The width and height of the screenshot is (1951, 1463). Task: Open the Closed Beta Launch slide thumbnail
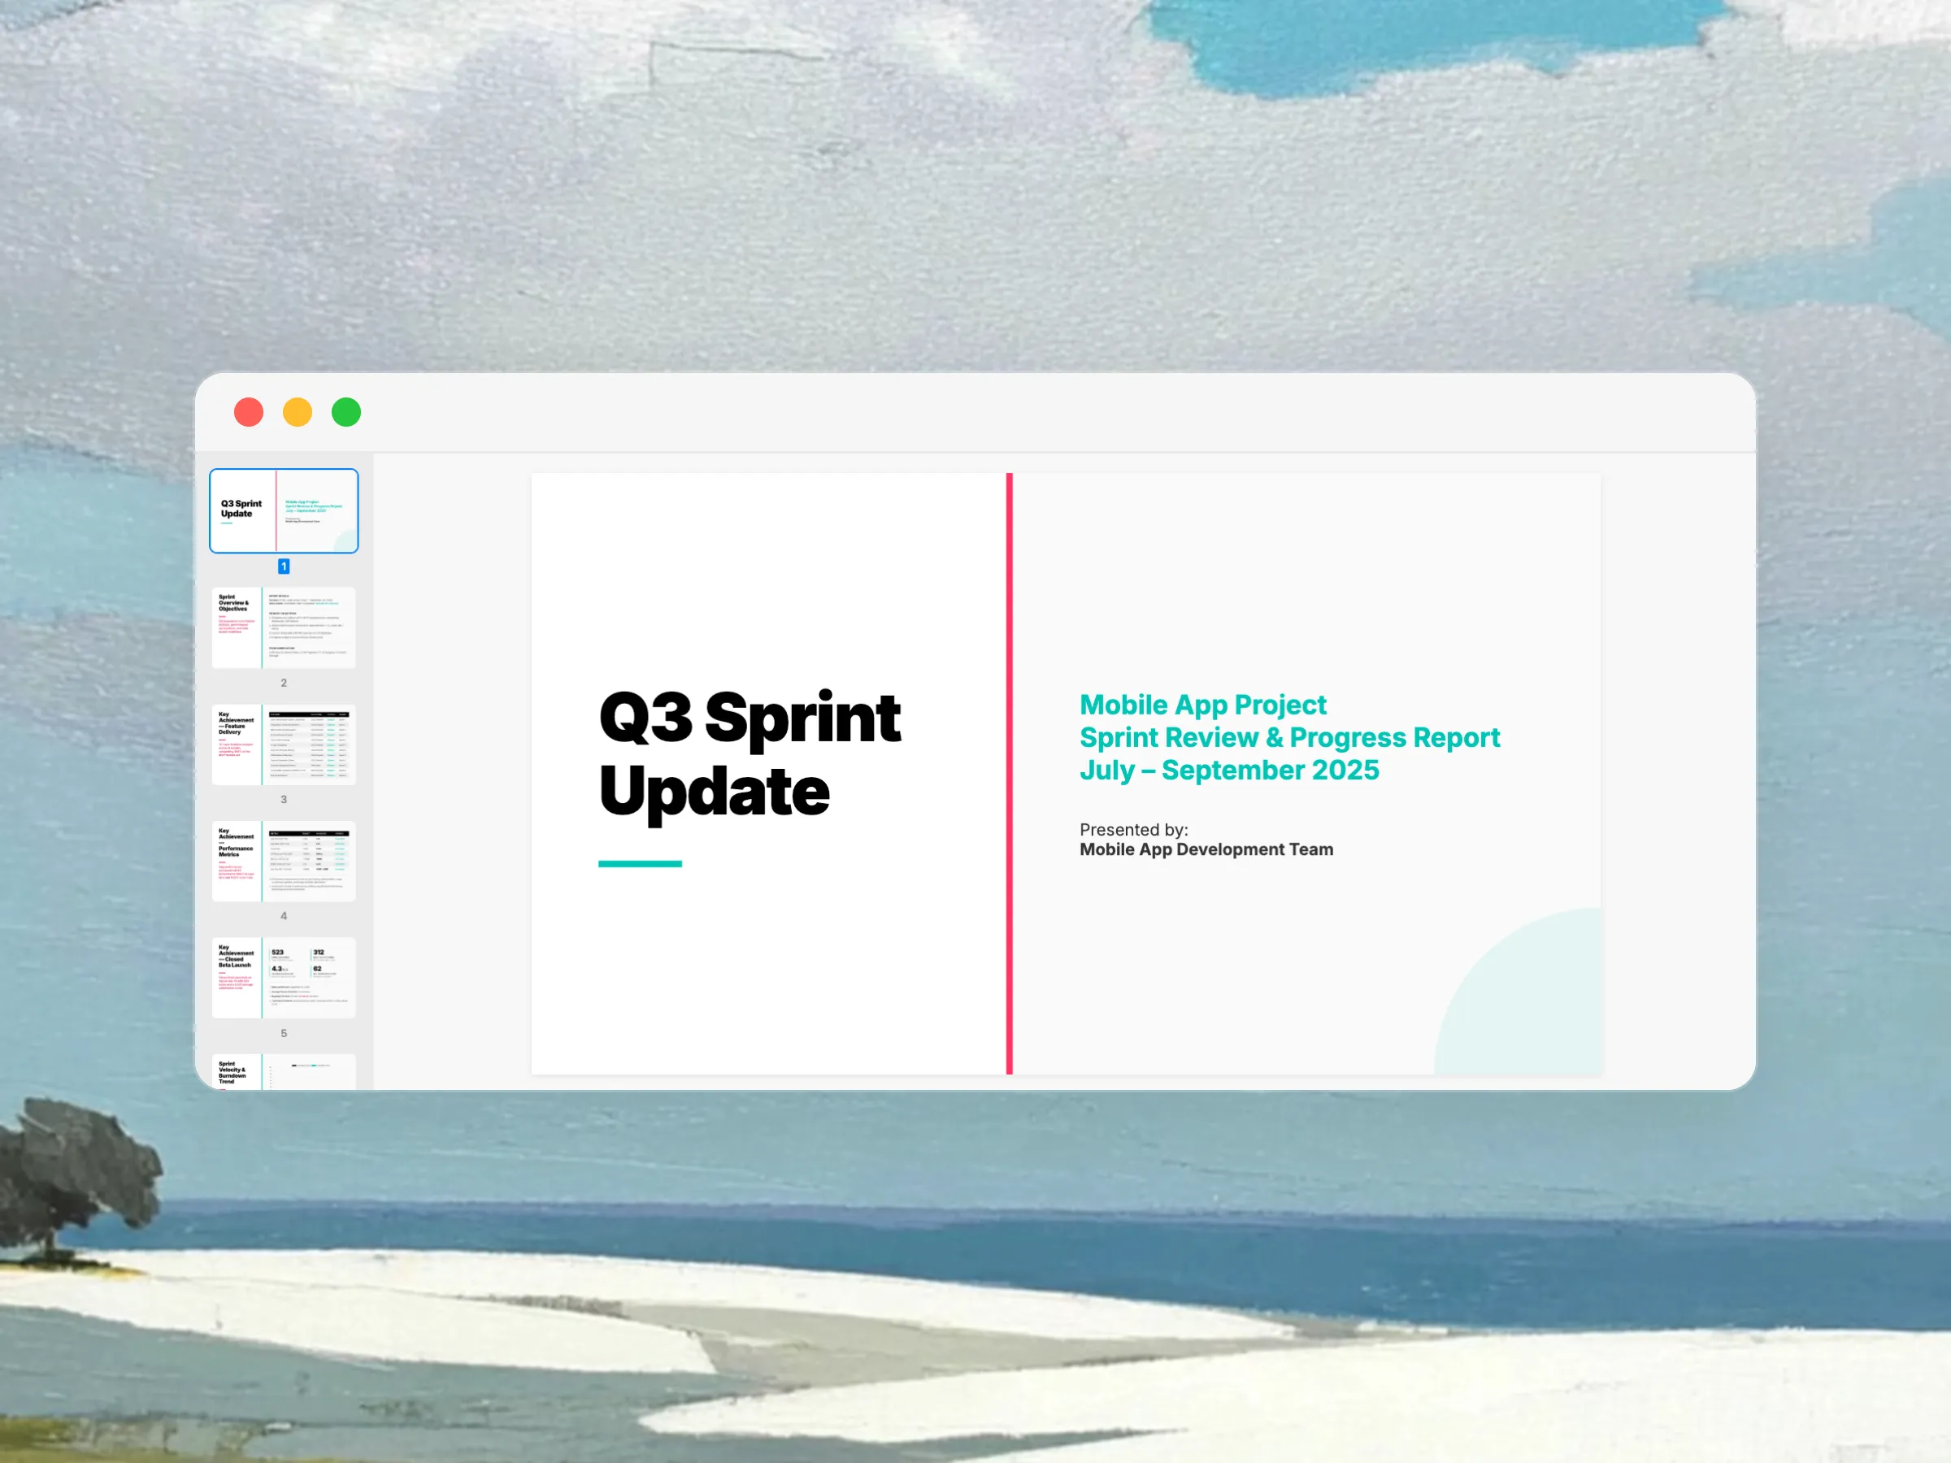pos(283,977)
